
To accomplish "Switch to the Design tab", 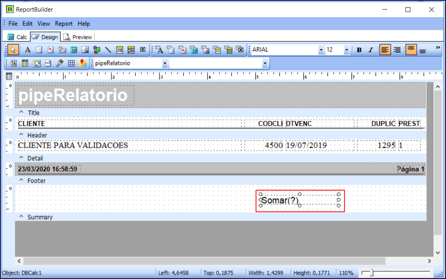I will click(x=45, y=37).
